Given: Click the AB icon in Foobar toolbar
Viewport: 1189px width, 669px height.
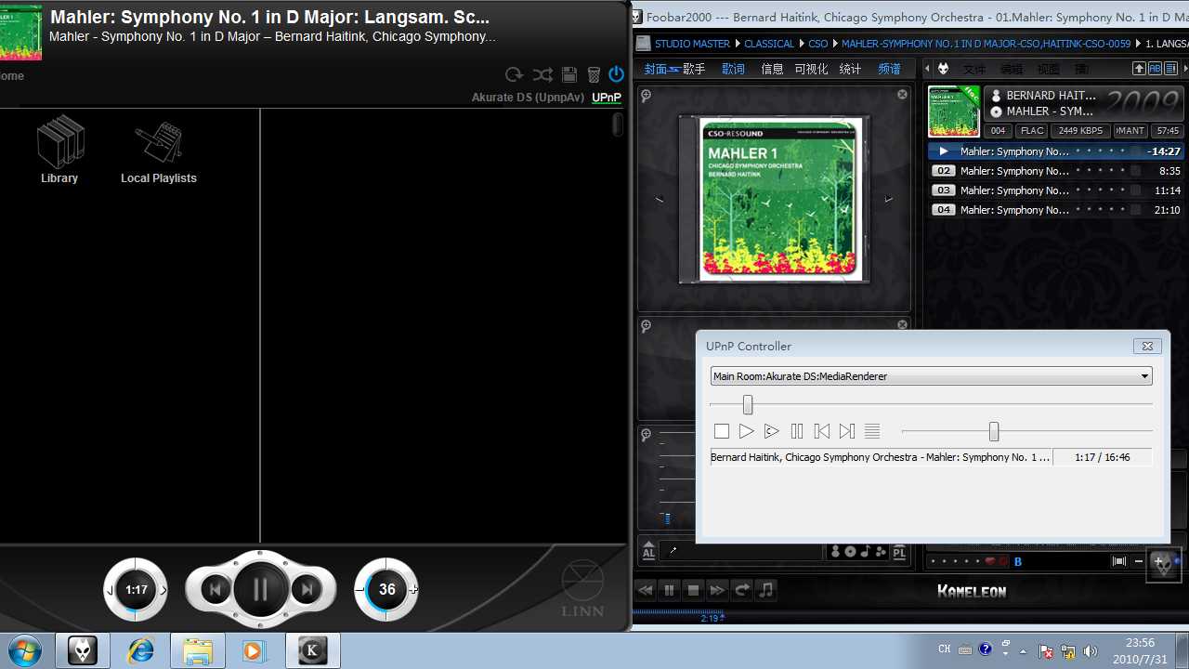Looking at the screenshot, I should coord(1155,69).
